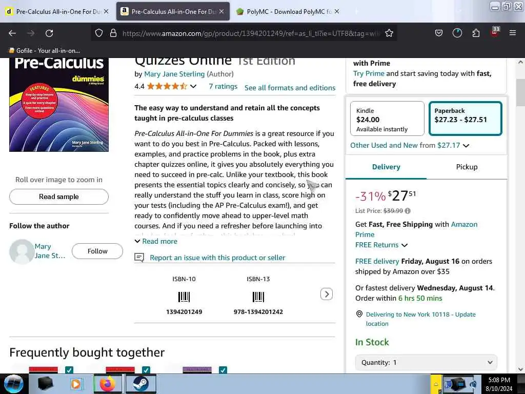Expand the FREE Returns dropdown
Screen dimensions: 525x394
[x=381, y=245]
